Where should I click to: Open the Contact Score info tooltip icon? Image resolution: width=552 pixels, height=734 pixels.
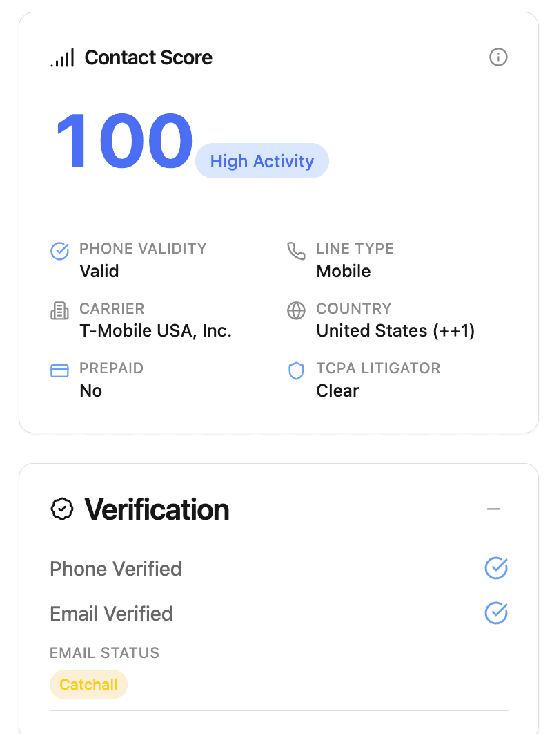[x=498, y=57]
